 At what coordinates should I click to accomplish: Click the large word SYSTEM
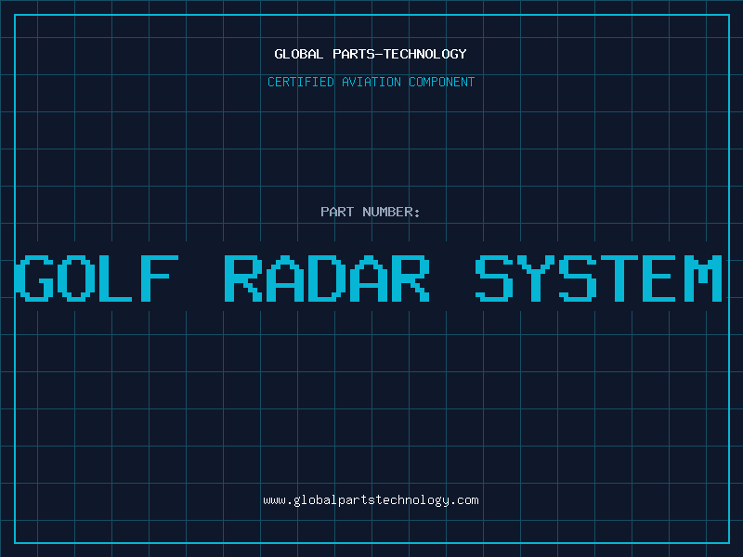coord(599,278)
